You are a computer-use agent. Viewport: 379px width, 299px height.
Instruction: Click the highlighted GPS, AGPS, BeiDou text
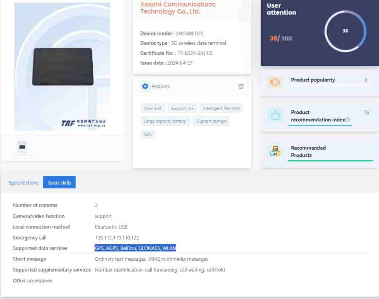(x=135, y=248)
